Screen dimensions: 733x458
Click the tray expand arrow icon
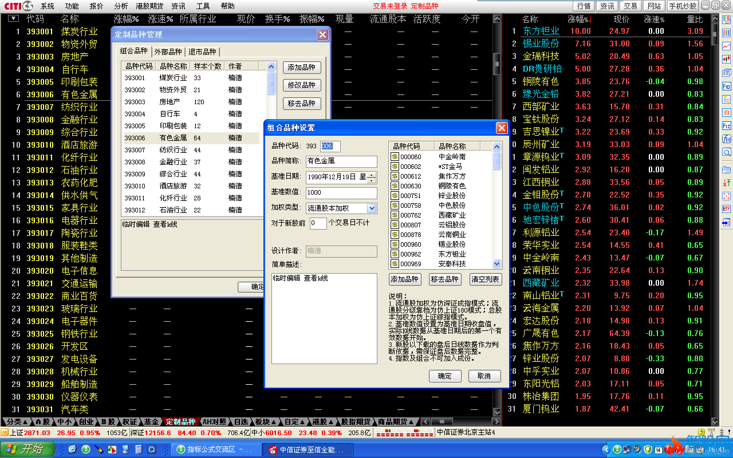click(x=605, y=449)
